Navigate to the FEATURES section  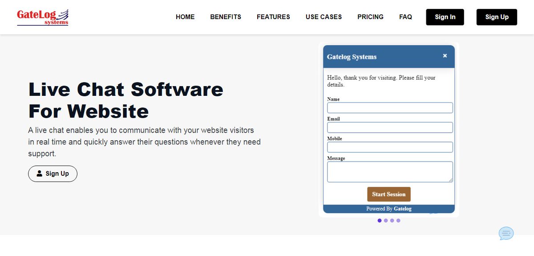(x=273, y=17)
